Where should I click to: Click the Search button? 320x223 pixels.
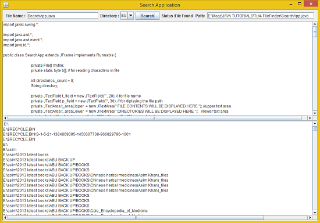pos(147,16)
